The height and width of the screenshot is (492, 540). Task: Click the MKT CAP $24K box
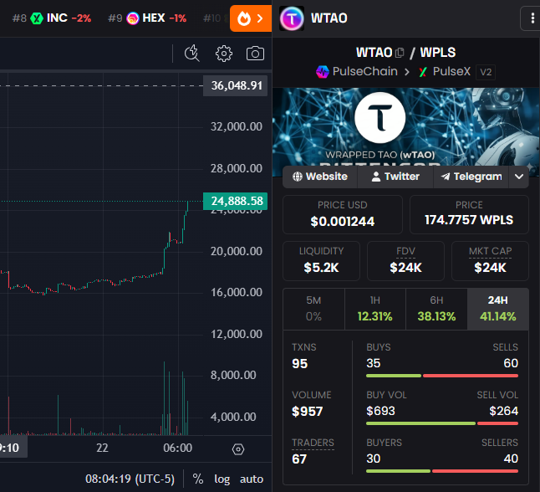coord(490,261)
